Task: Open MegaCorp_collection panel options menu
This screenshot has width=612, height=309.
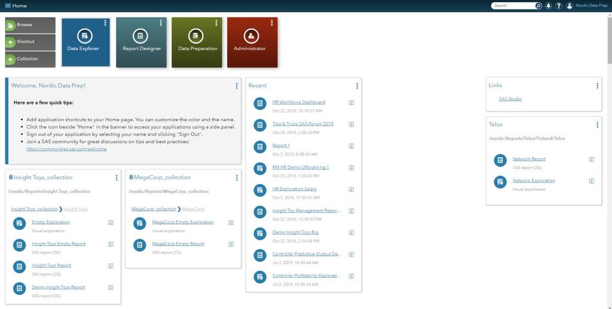Action: [x=237, y=178]
